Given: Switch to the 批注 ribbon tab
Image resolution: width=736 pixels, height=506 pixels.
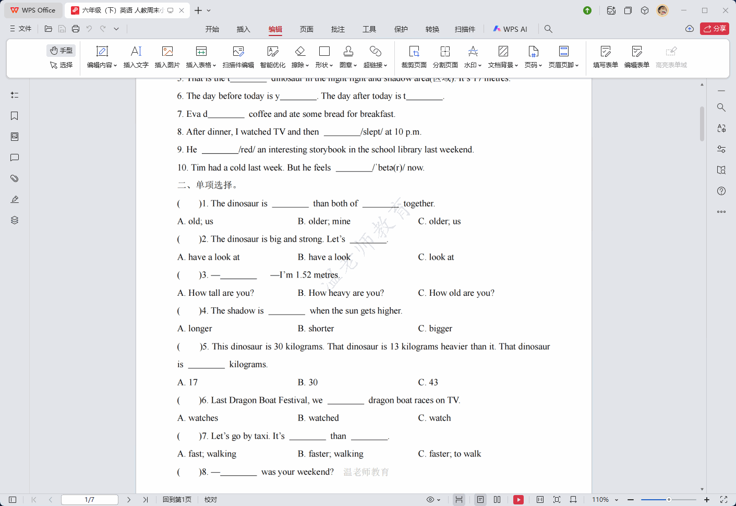Looking at the screenshot, I should click(337, 29).
